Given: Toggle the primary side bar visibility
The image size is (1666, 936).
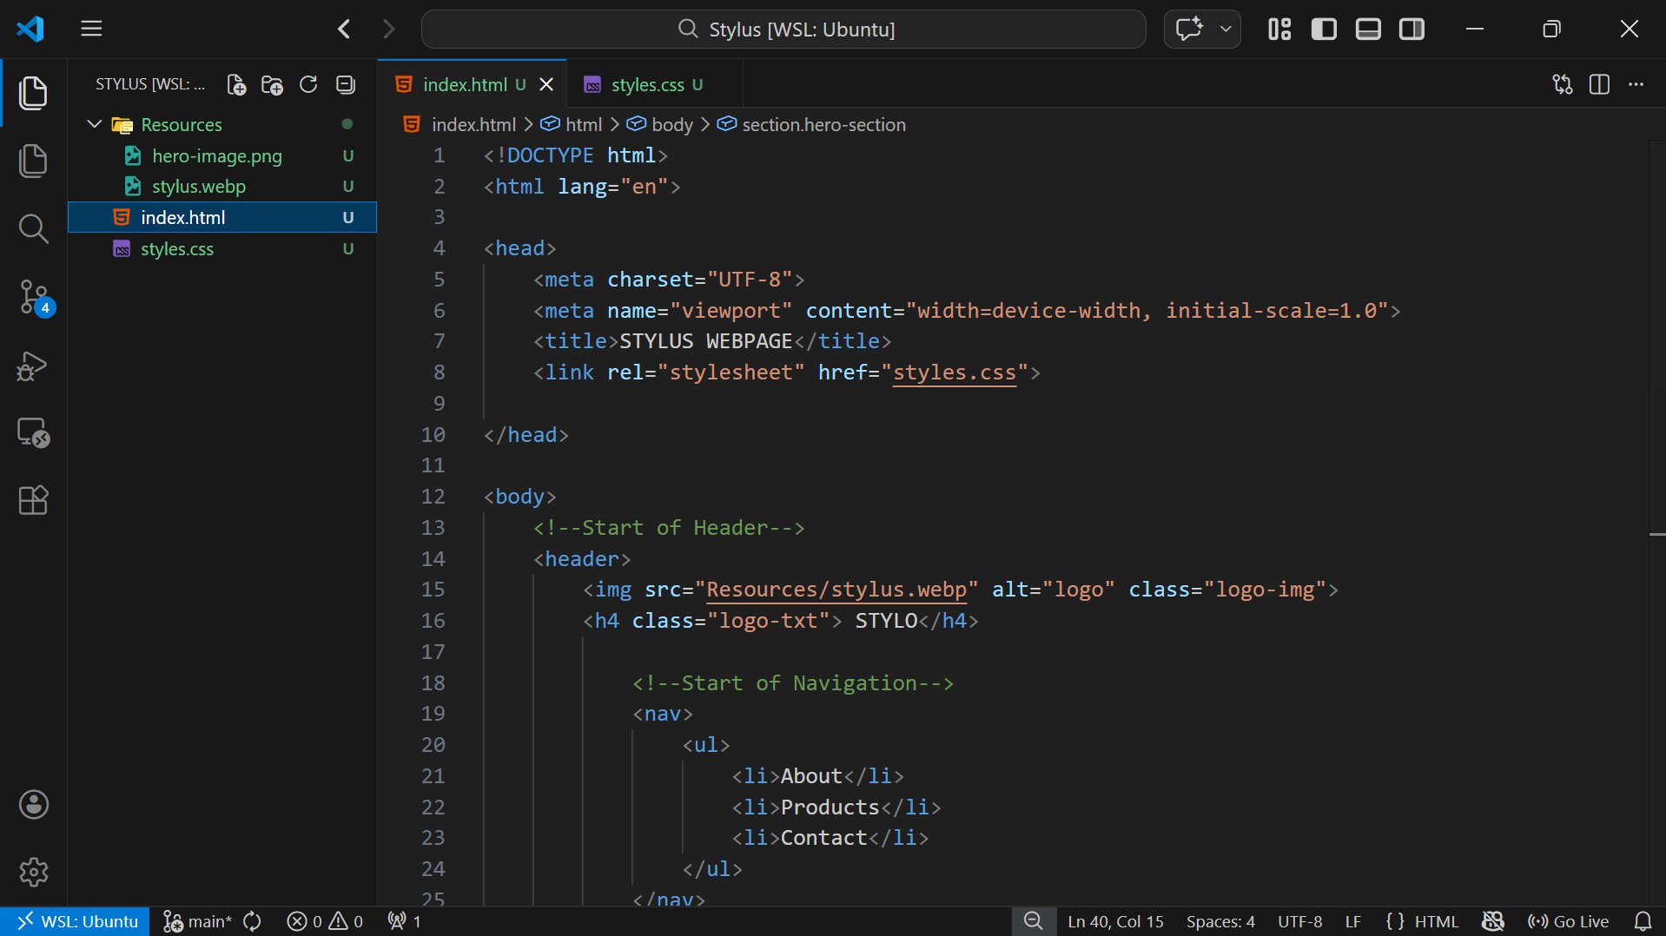Looking at the screenshot, I should point(1324,29).
